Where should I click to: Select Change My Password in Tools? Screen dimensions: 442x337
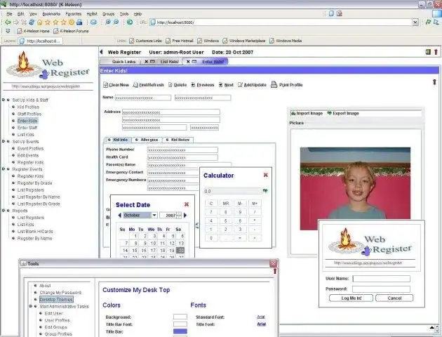click(60, 293)
